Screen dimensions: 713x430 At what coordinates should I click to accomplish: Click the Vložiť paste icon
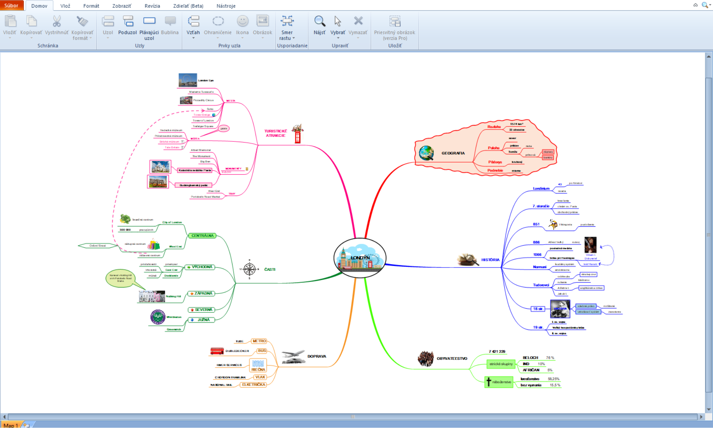pos(10,22)
